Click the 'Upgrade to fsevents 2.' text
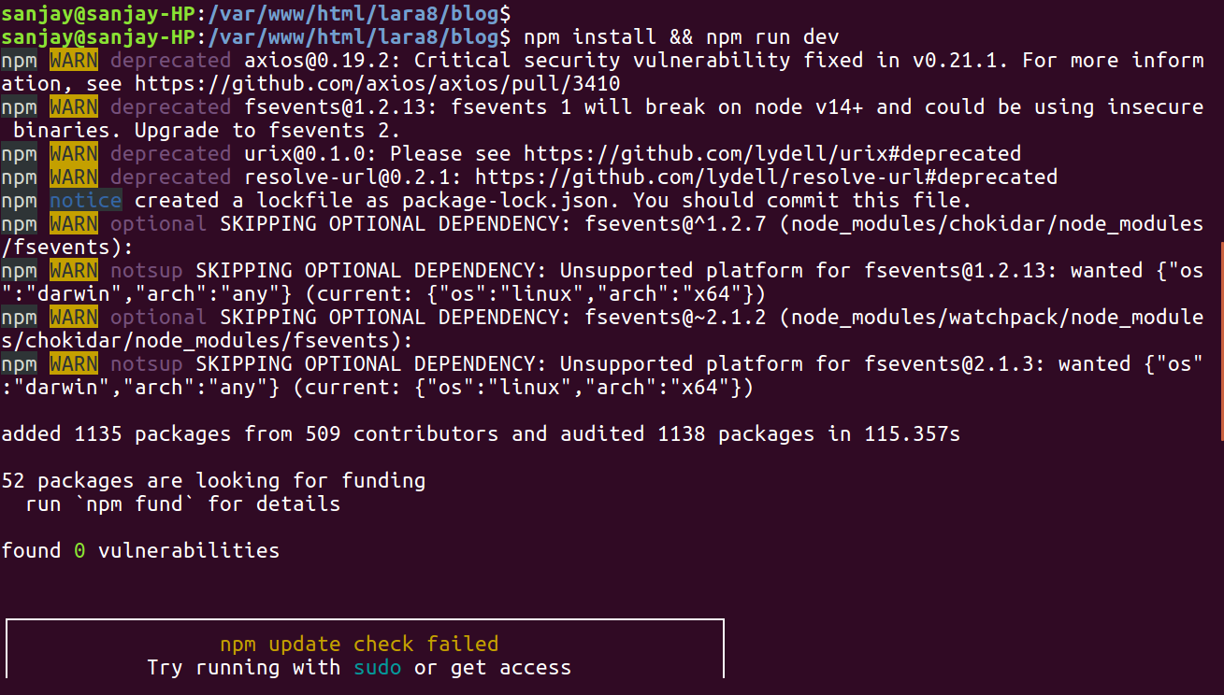 (x=267, y=131)
